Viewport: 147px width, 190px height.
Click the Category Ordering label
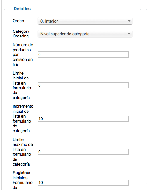(21, 34)
